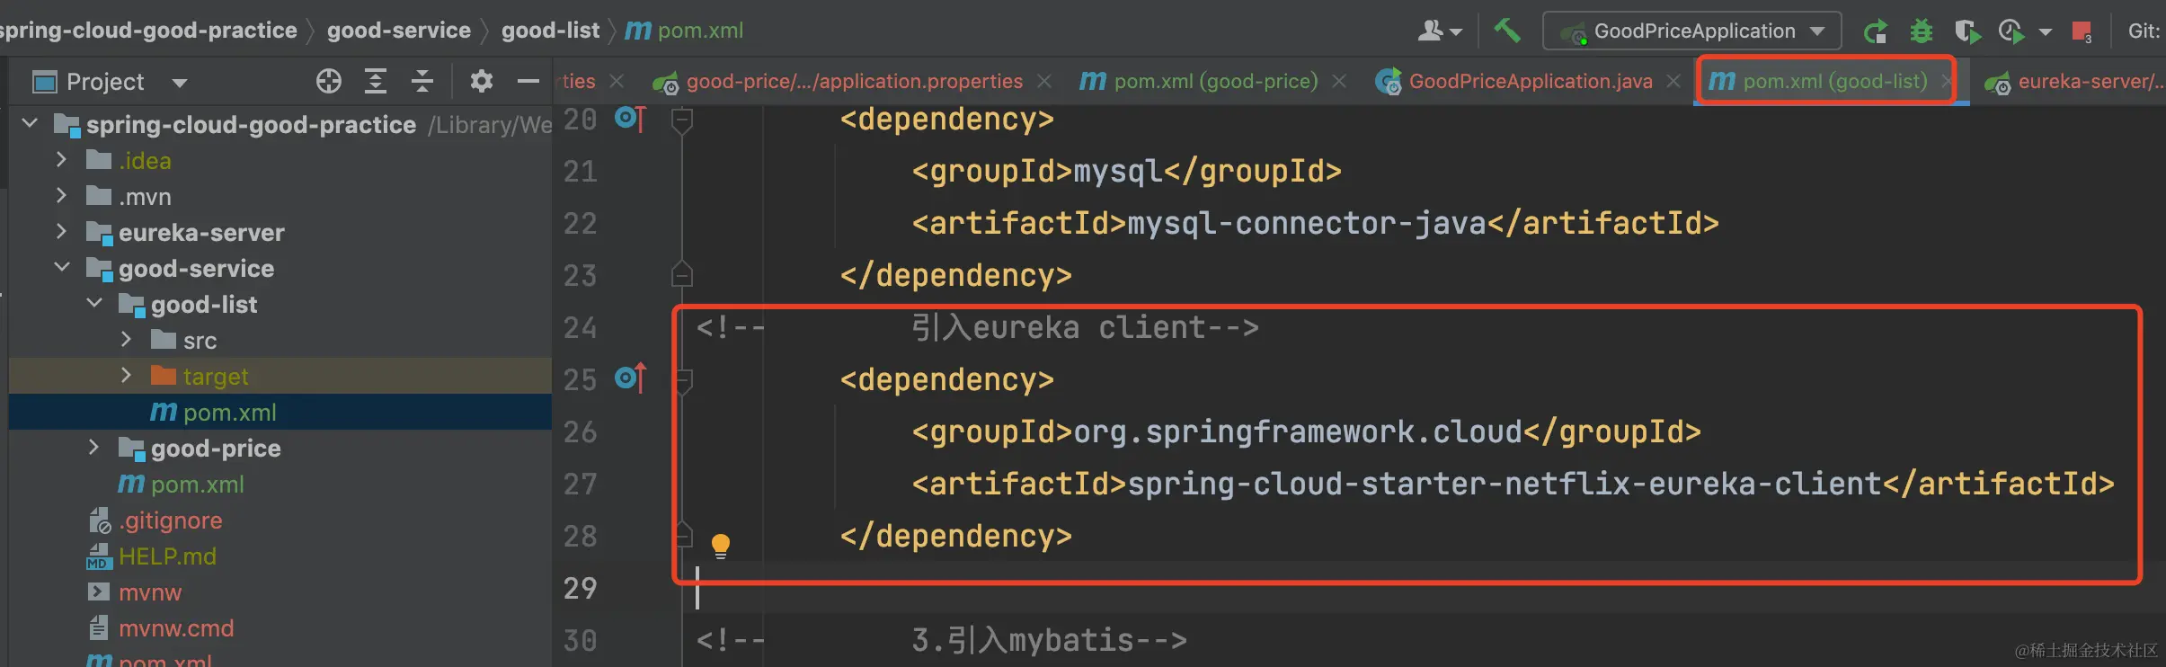Viewport: 2166px width, 667px height.
Task: Run GoodPriceApplication with the rerun icon
Action: tap(1876, 31)
